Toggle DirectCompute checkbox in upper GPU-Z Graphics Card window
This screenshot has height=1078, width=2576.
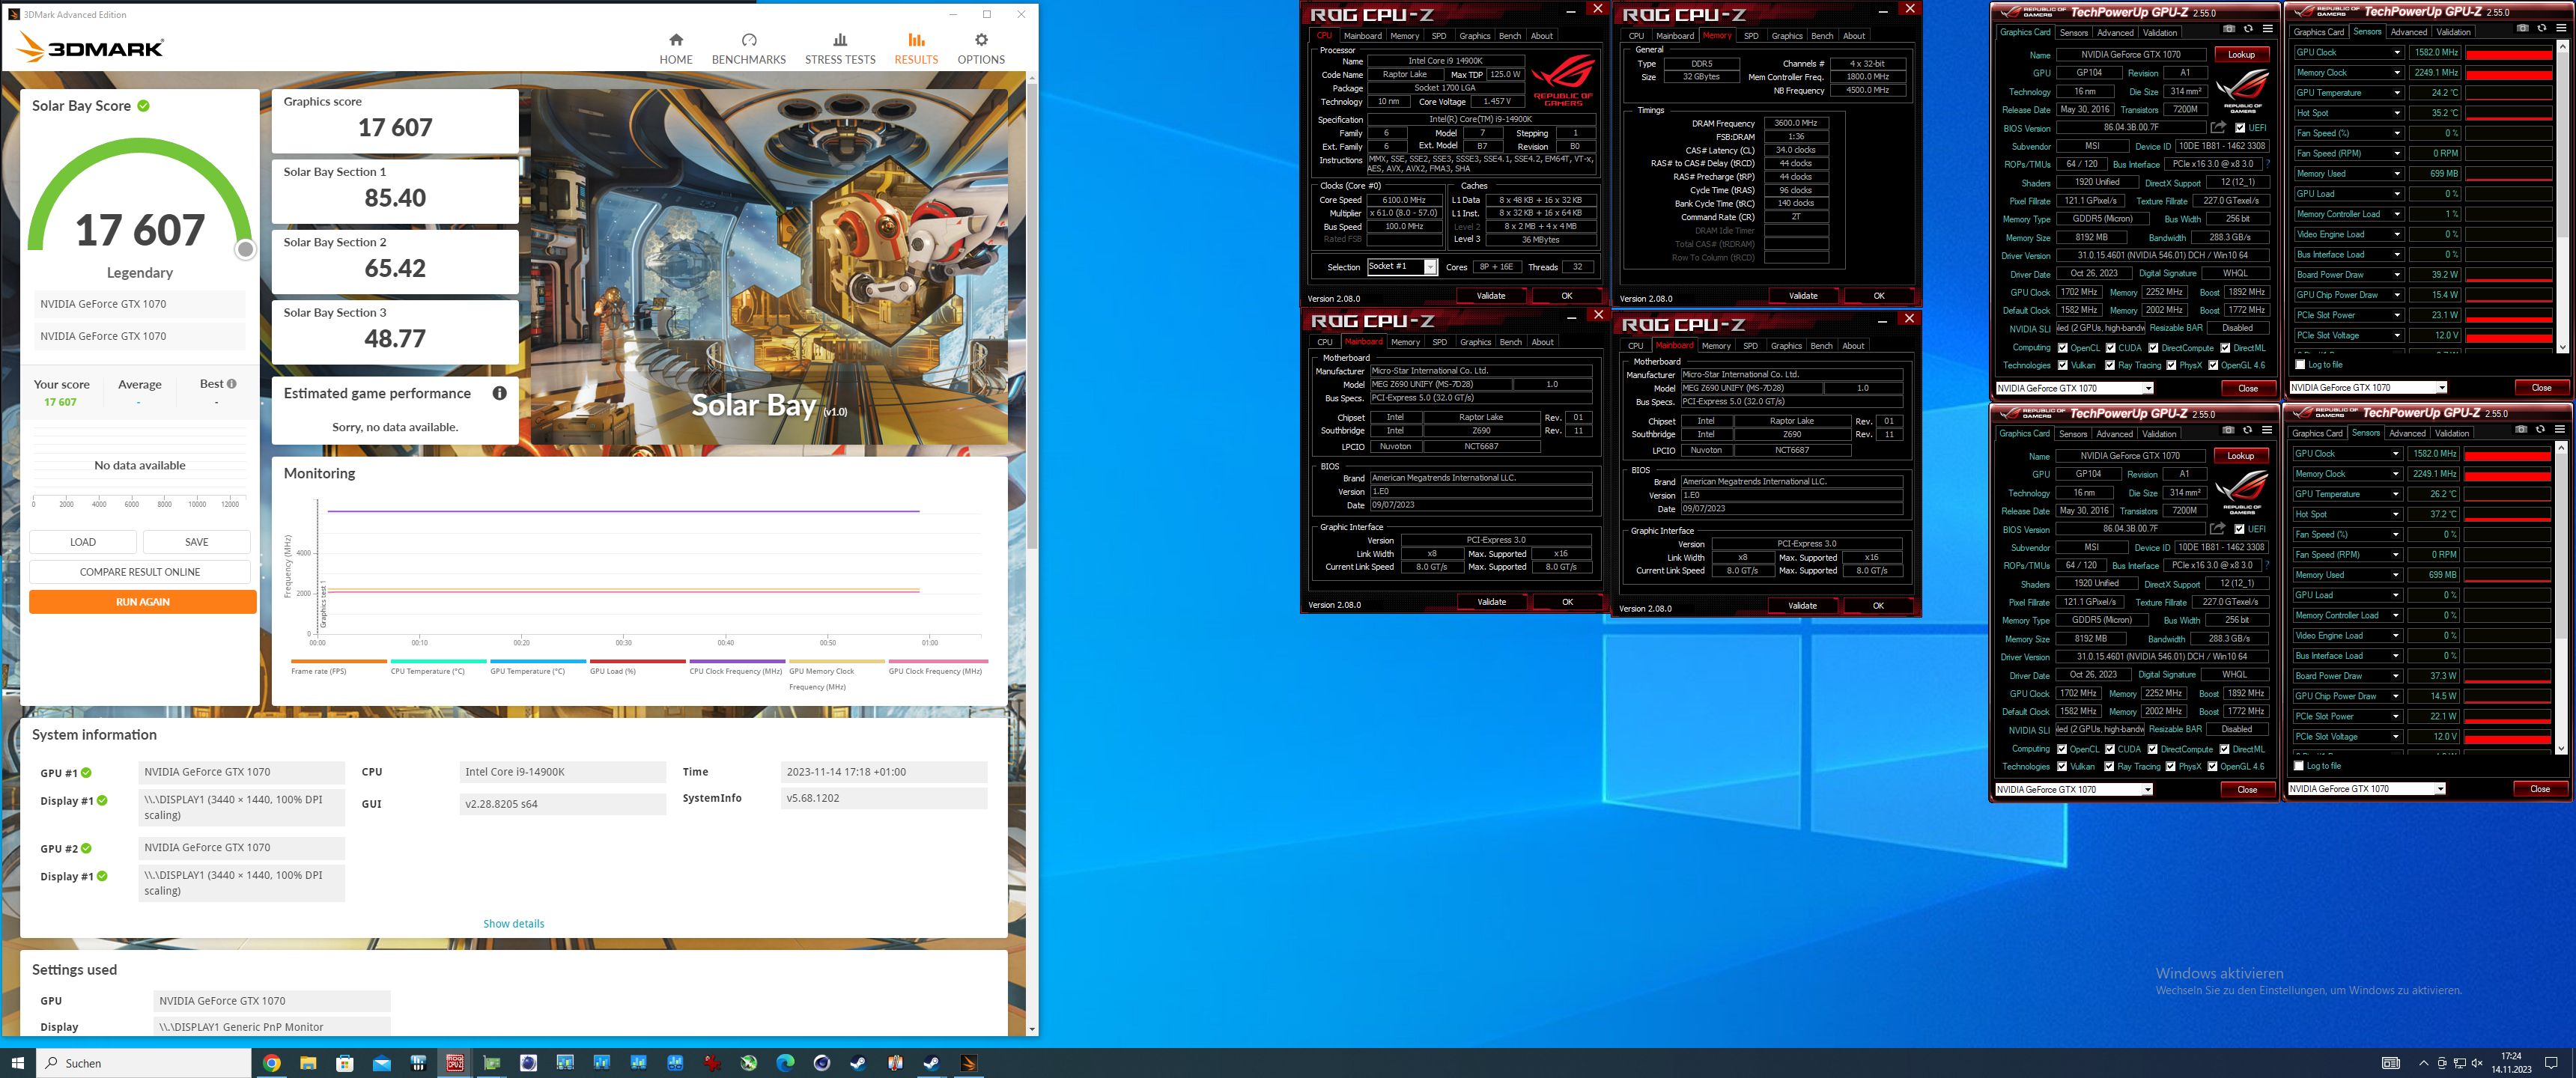point(2153,348)
